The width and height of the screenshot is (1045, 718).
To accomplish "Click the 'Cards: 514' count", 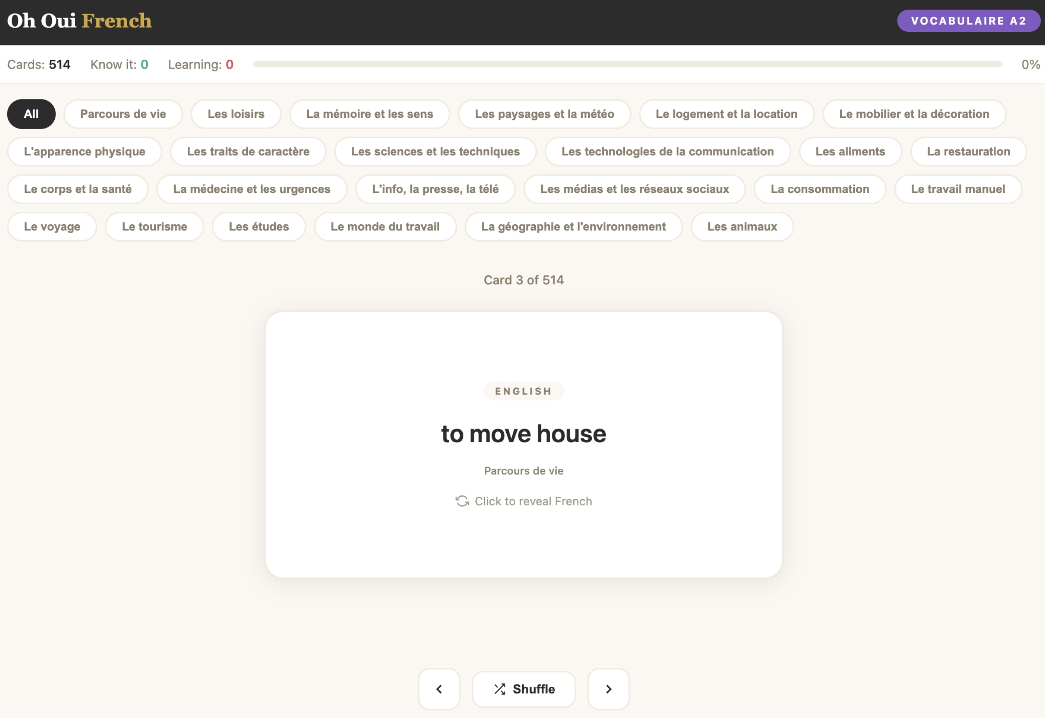I will click(x=39, y=64).
